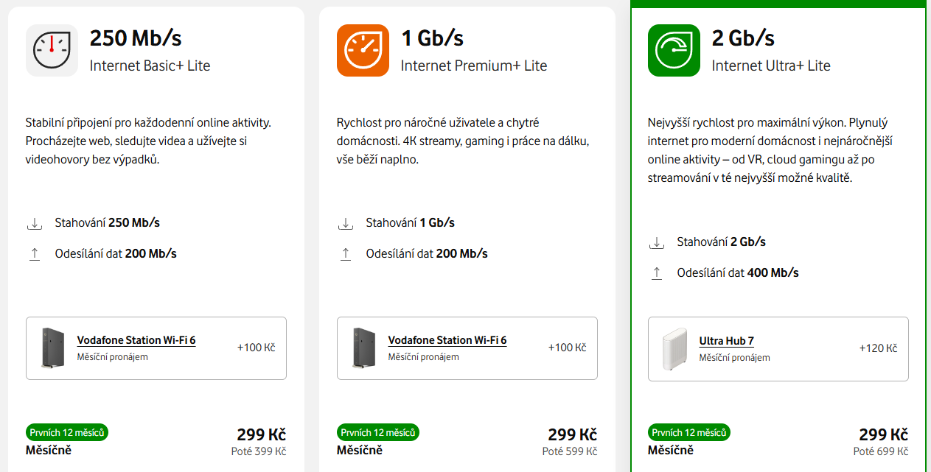Click the gray 250 Mb/s speedometer icon

click(52, 50)
